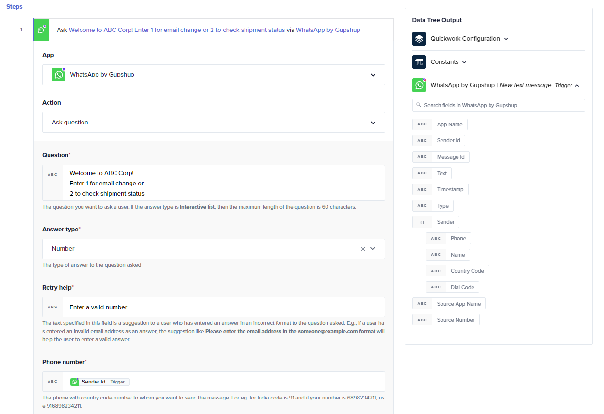Select the Sender object pill
The width and height of the screenshot is (604, 414).
click(436, 222)
